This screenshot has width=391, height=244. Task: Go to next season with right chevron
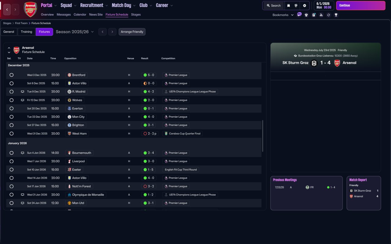click(112, 32)
